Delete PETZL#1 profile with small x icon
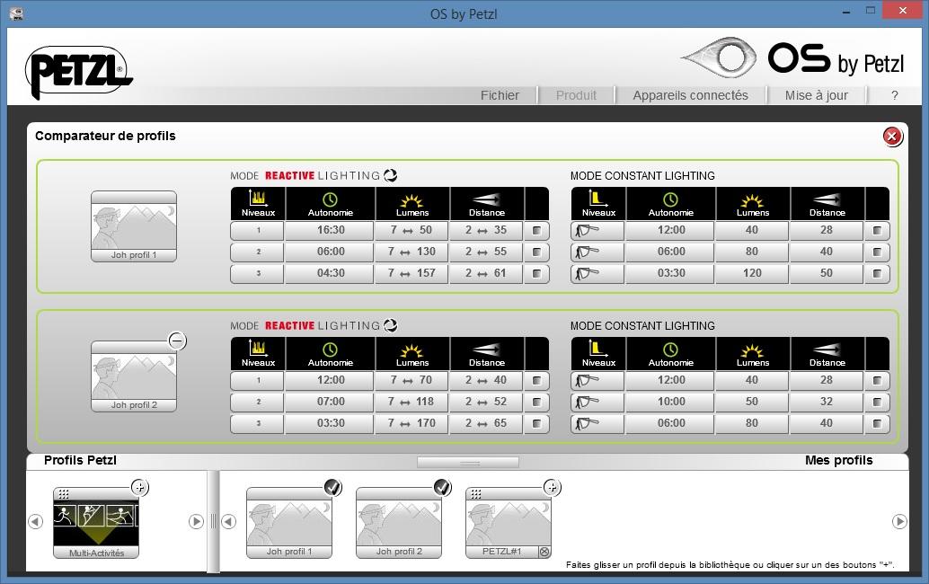 coord(544,552)
